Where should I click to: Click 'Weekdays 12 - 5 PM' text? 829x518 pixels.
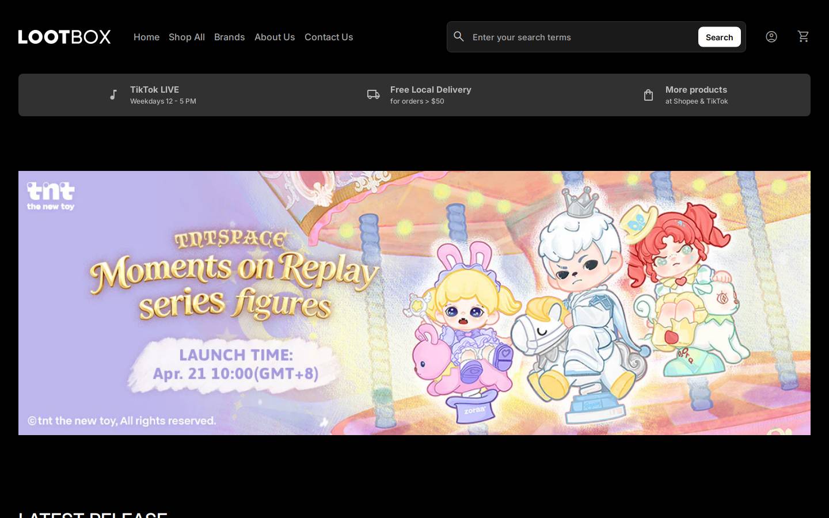[x=163, y=101]
